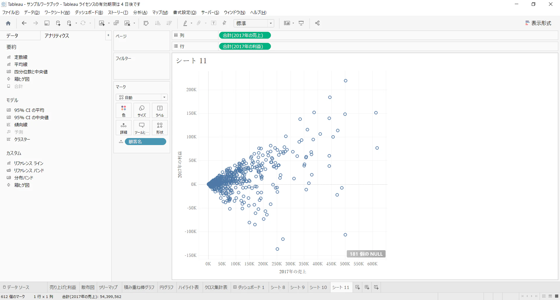Open the ワークシート(W) menu
The height and width of the screenshot is (300, 560).
[x=57, y=13]
